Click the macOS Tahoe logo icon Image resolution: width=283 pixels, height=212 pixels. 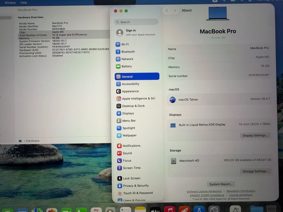click(x=173, y=100)
